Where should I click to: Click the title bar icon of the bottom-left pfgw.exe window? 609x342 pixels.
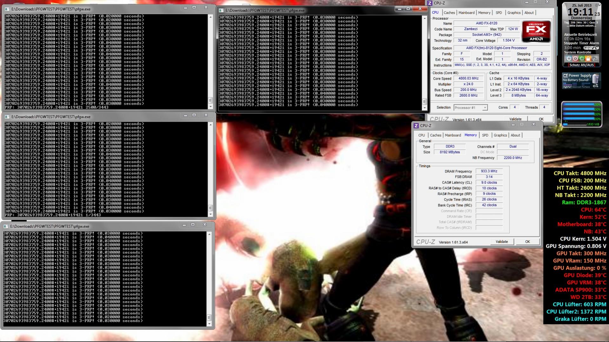pos(6,227)
